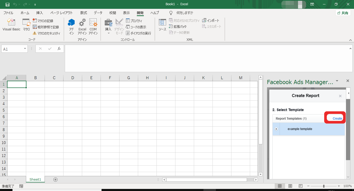Open the COM アドイン dialog
Image resolution: width=354 pixels, height=191 pixels.
coord(93,26)
